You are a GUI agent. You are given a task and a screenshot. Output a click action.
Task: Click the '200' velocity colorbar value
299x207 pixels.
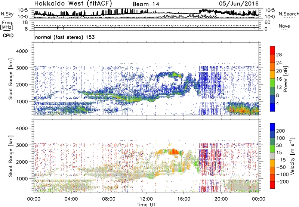281,131
